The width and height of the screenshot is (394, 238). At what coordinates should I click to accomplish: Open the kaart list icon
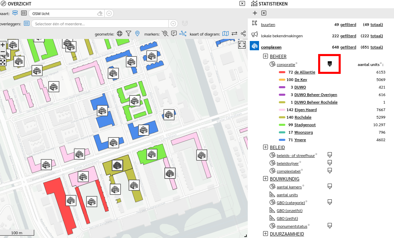24,13
